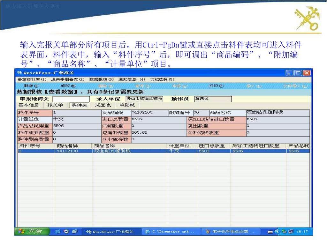Select the grid cell 千克 in row 1
Screen dimensions: 327x245
182,151
